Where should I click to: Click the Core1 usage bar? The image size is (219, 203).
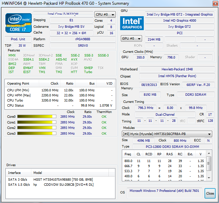(37, 122)
